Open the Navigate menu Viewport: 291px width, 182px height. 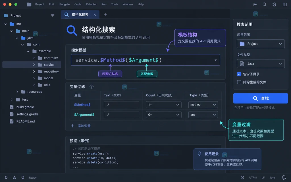click(x=64, y=4)
